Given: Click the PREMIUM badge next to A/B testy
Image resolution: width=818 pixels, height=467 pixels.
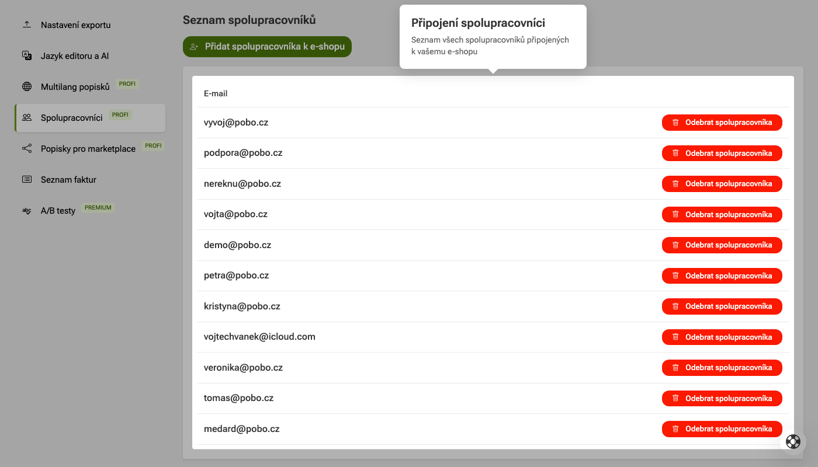Looking at the screenshot, I should click(x=98, y=208).
